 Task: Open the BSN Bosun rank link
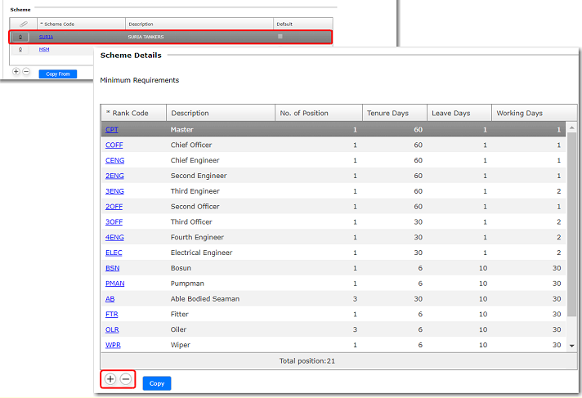113,268
